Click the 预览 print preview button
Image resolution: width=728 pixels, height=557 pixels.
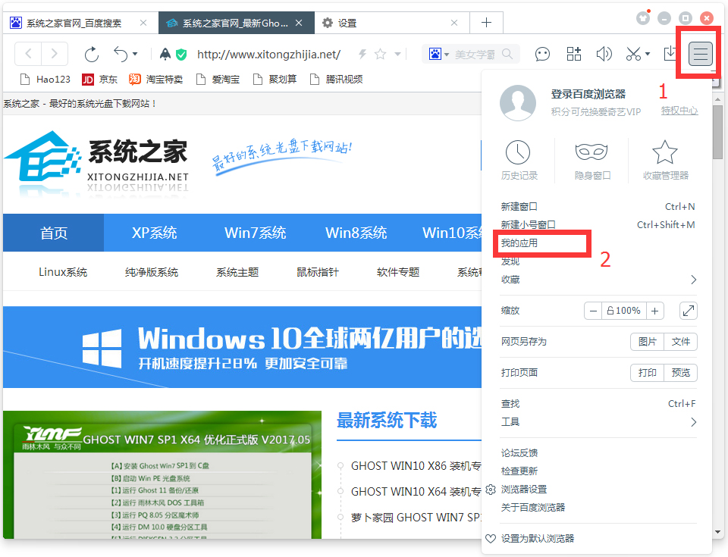click(x=681, y=373)
